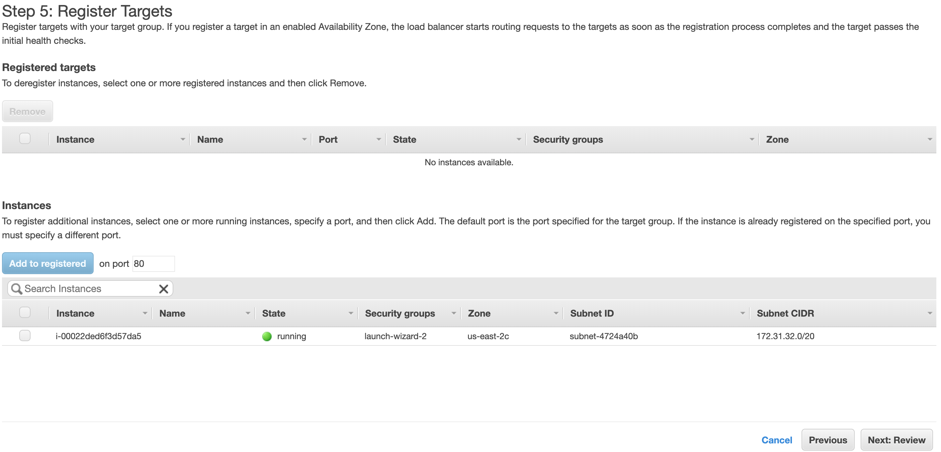The image size is (941, 452).
Task: Expand the Port column dropdown arrow
Action: coord(379,139)
